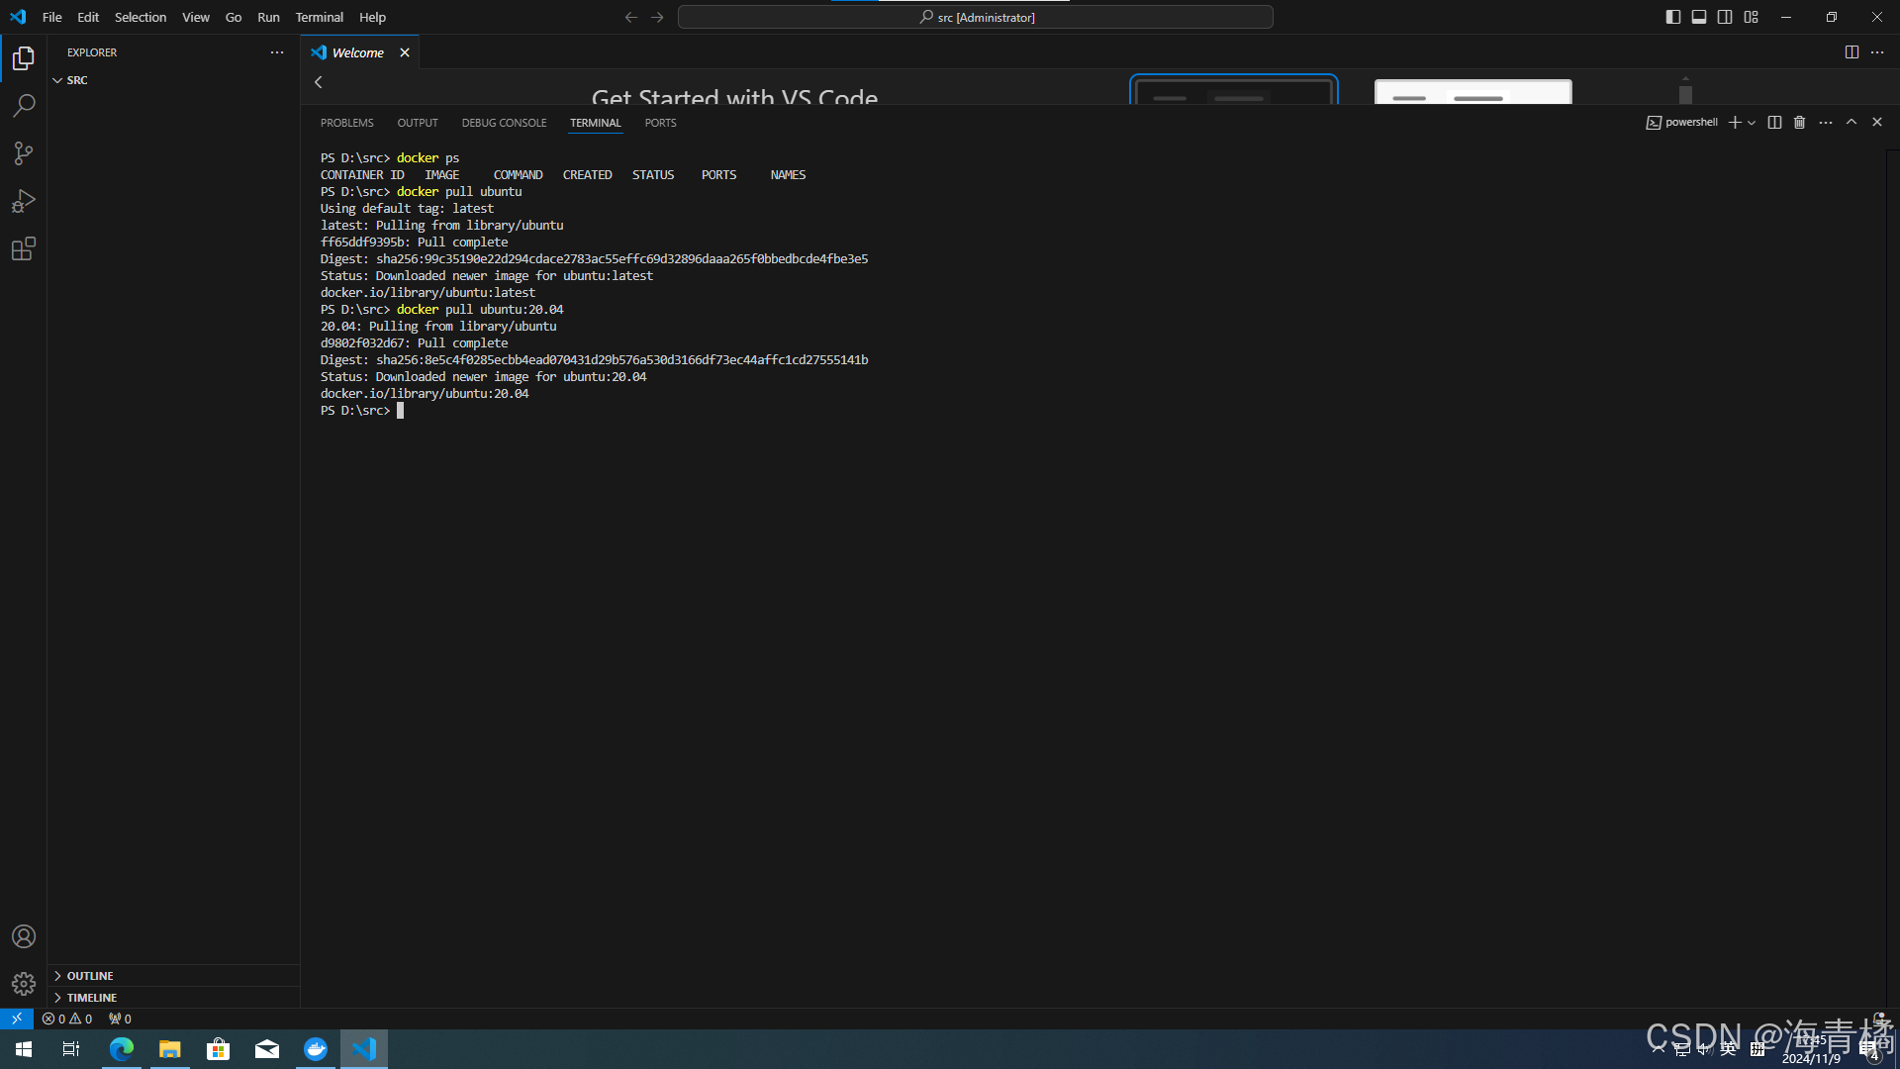Open the Terminal menu
The height and width of the screenshot is (1069, 1900).
[320, 17]
